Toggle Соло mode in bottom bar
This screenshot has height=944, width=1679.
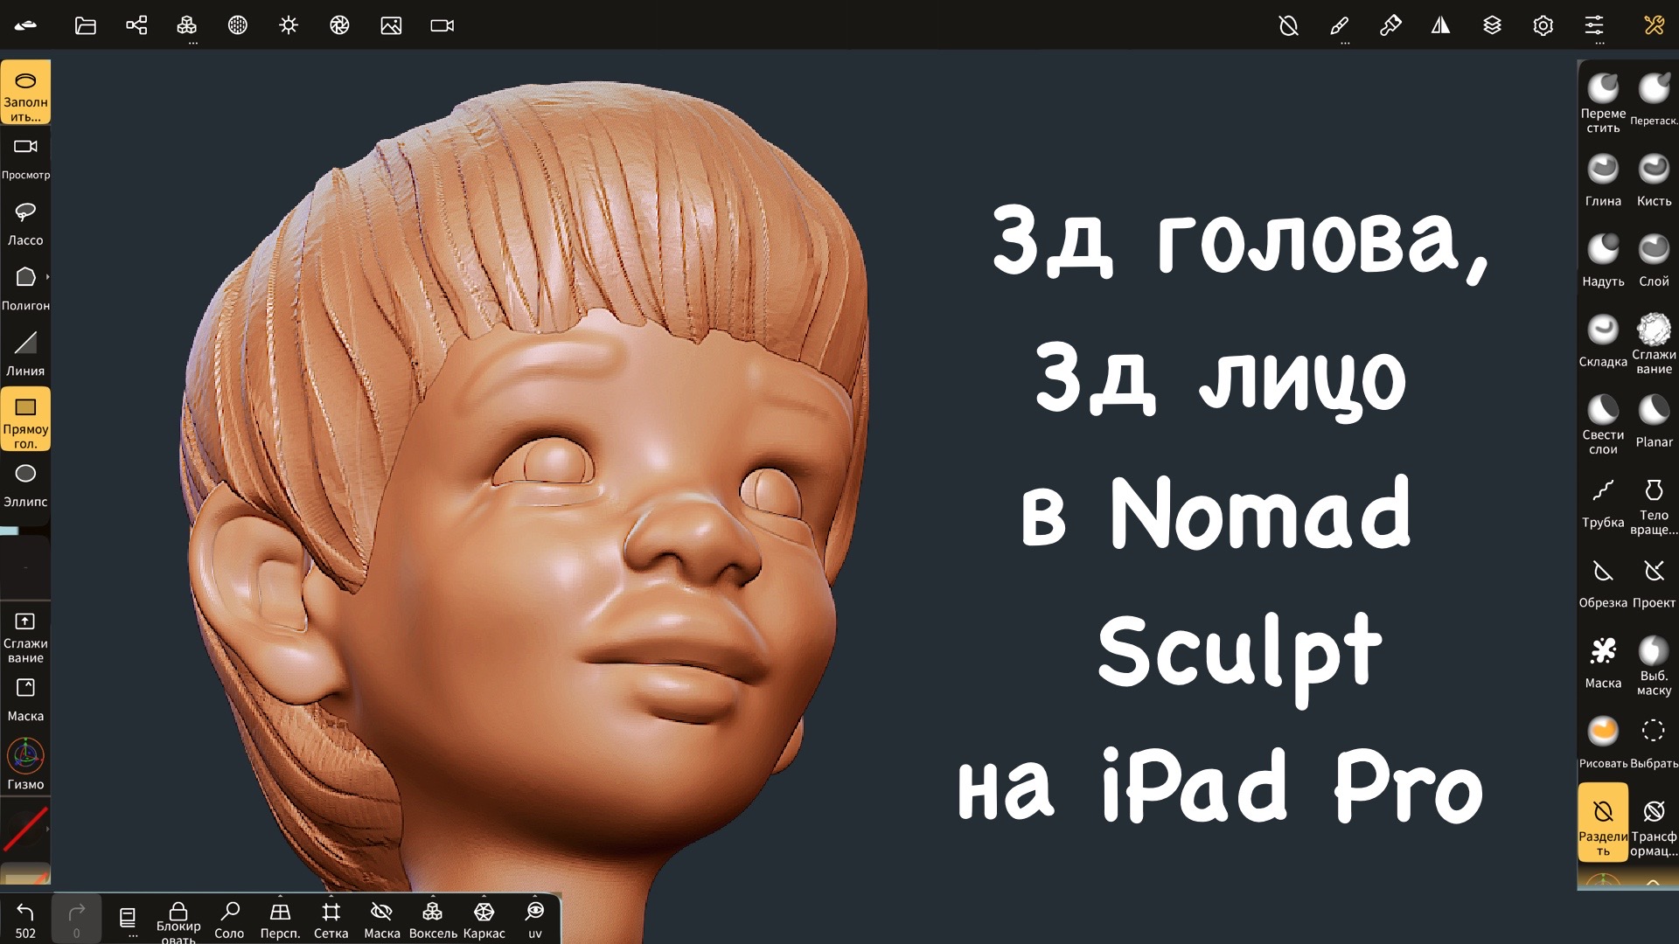pyautogui.click(x=229, y=916)
